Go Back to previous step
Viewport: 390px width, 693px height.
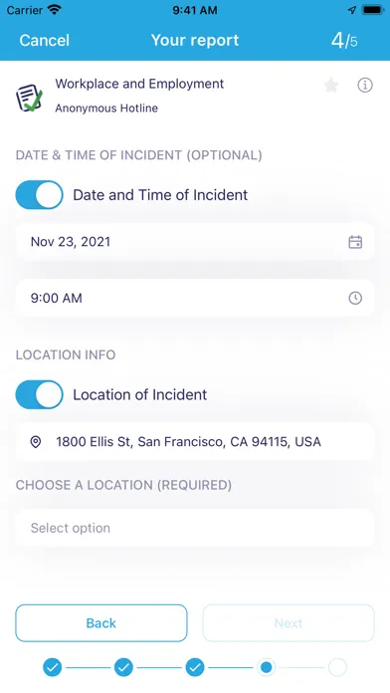[101, 623]
